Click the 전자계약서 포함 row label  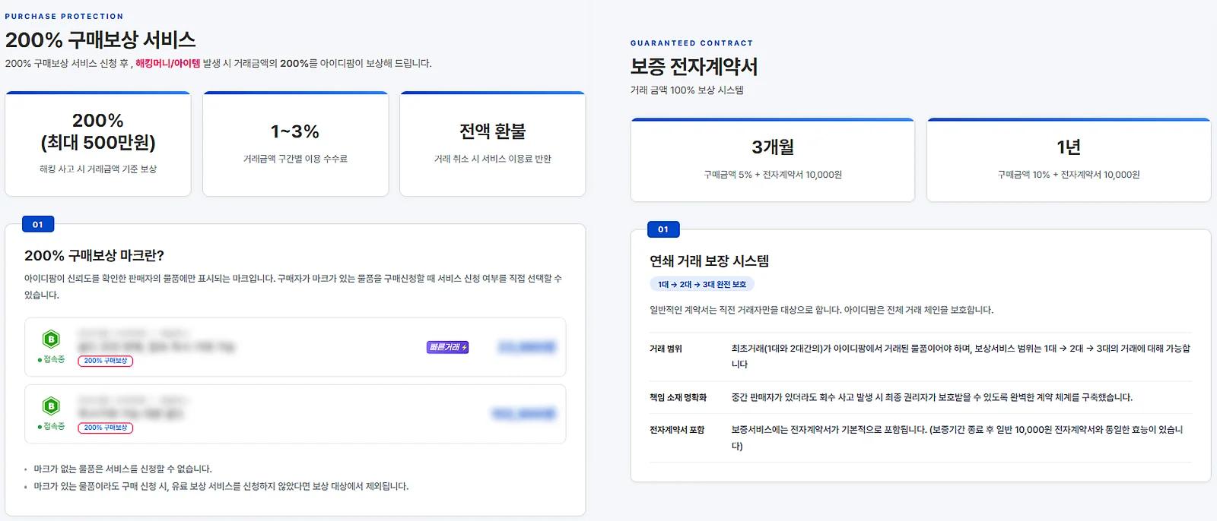pyautogui.click(x=677, y=430)
